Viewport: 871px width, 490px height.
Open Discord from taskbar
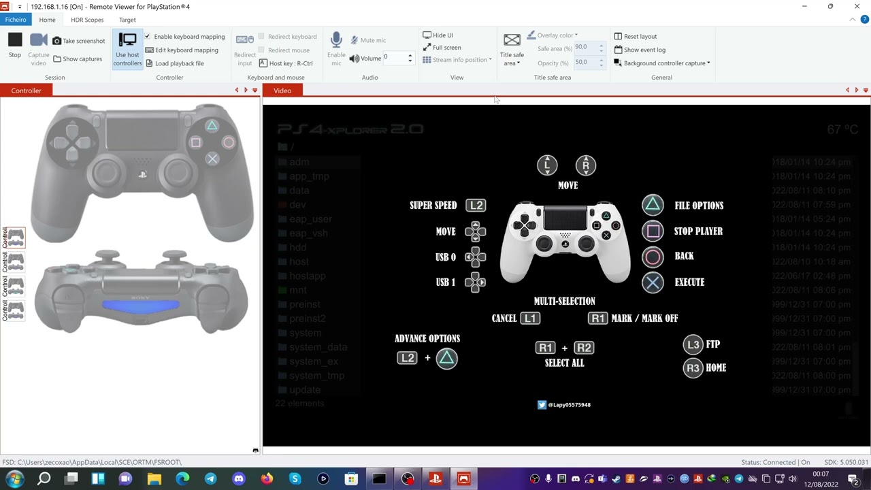[238, 479]
